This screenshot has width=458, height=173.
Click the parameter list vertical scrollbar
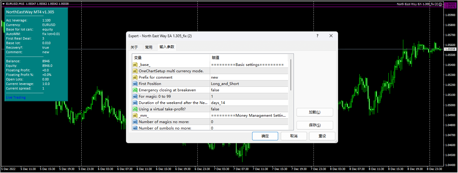pyautogui.click(x=291, y=75)
